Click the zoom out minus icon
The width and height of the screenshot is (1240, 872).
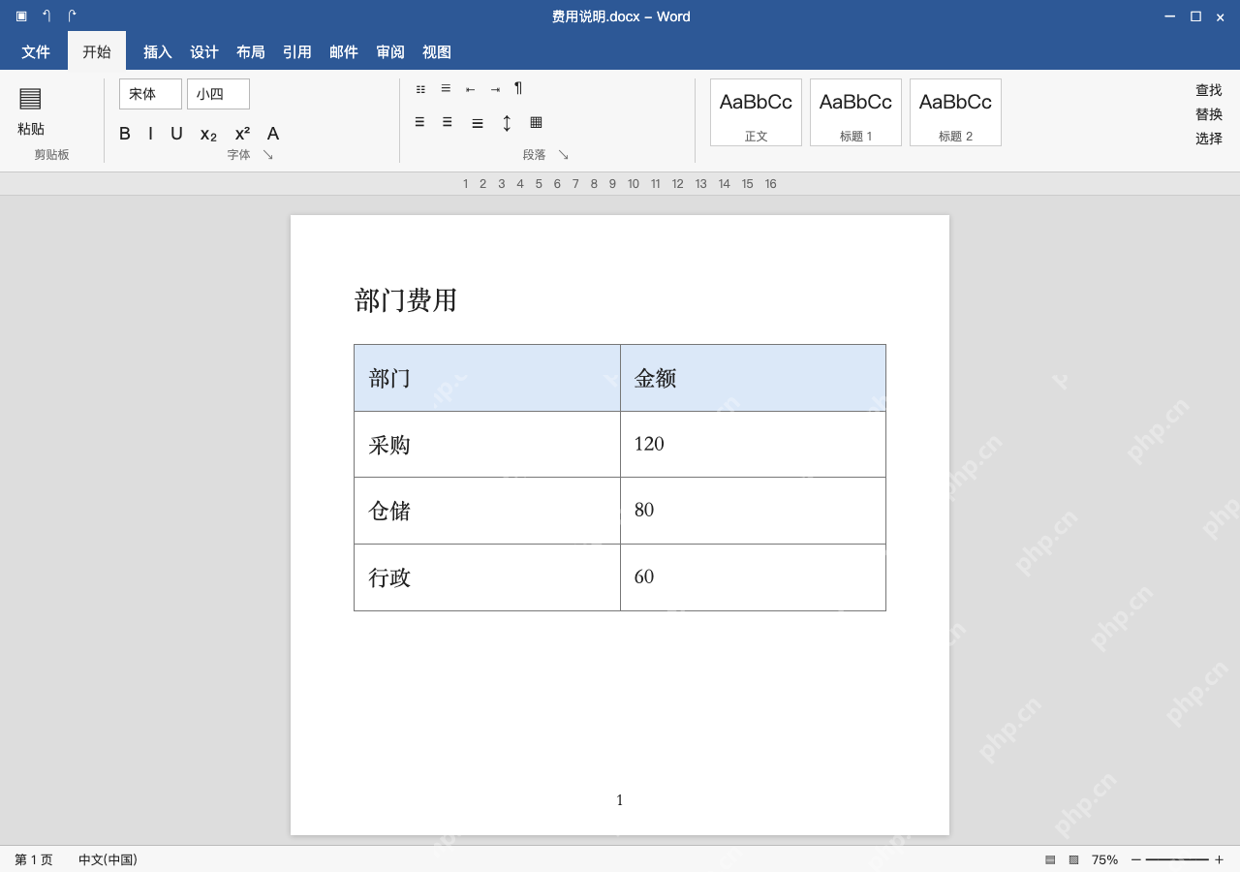coord(1136,859)
